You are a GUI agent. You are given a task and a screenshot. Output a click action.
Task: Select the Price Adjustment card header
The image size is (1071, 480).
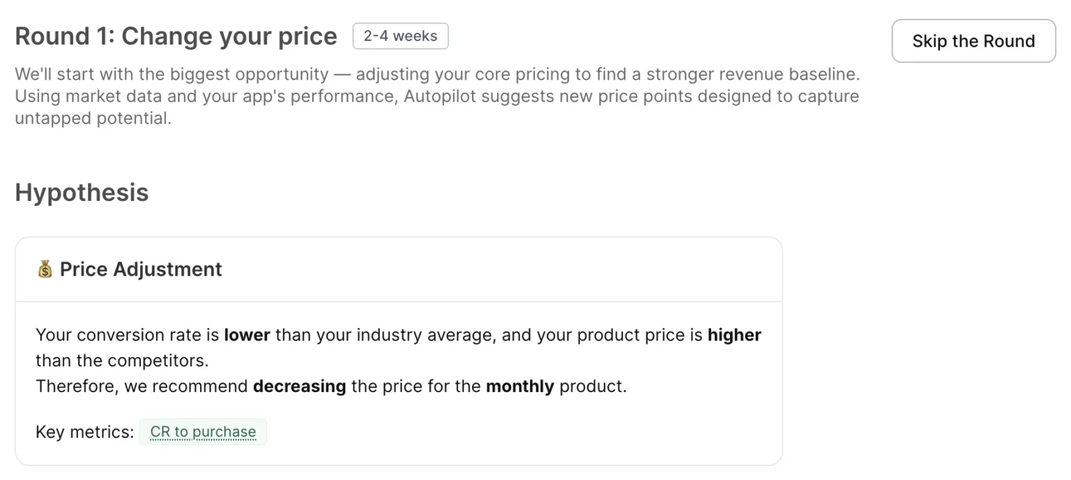click(399, 269)
